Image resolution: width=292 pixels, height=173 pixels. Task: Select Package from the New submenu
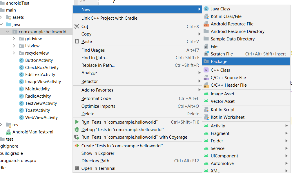(219, 62)
